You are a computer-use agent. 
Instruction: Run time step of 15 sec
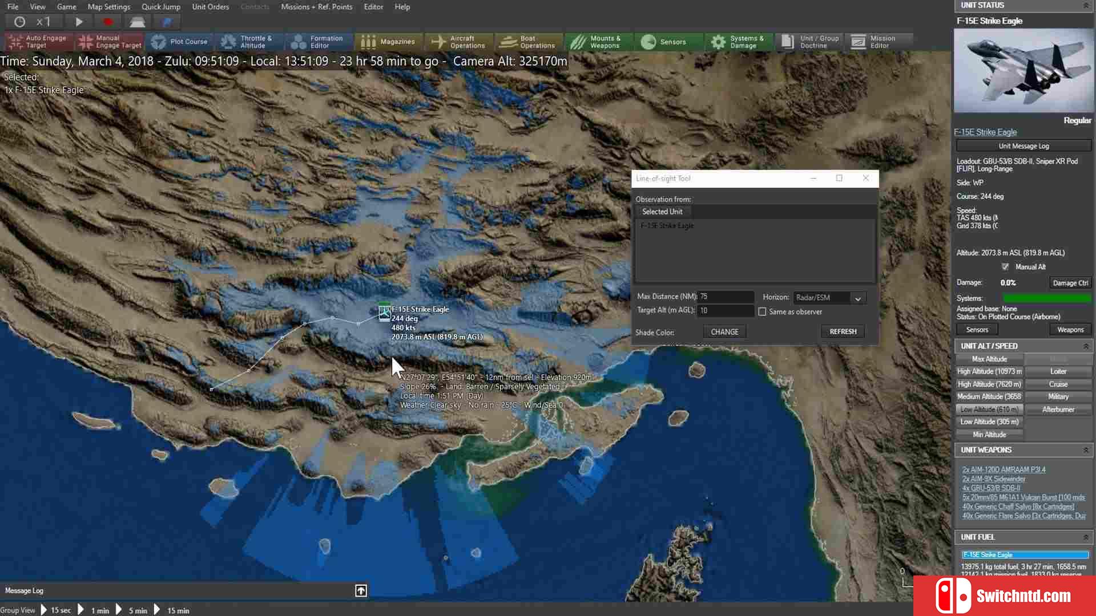(x=55, y=610)
